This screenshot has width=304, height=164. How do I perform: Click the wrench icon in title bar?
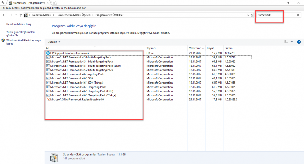3,2
